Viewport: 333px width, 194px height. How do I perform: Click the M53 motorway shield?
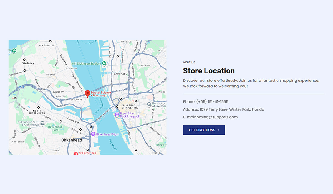(x=21, y=87)
